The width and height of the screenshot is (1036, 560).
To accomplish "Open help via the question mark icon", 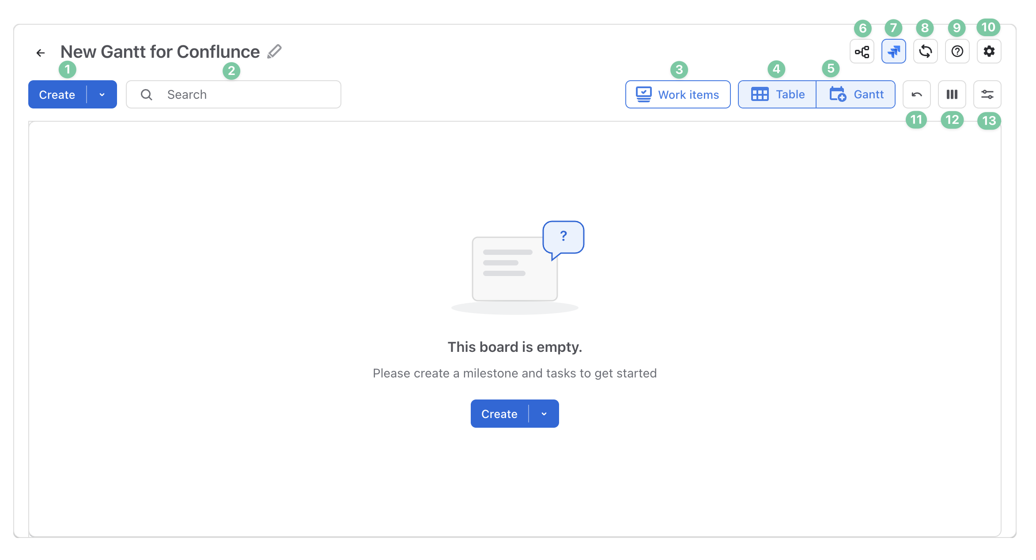I will point(957,52).
